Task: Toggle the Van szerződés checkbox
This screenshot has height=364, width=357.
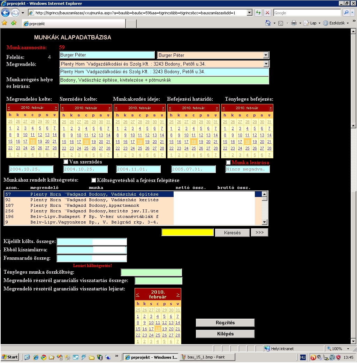Action: tap(66, 161)
